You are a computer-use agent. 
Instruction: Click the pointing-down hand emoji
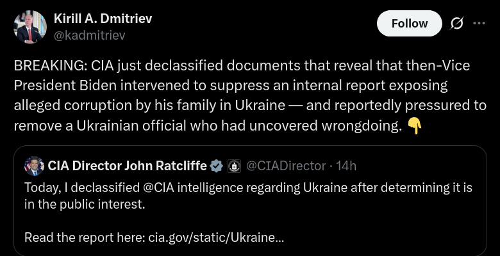(x=415, y=126)
